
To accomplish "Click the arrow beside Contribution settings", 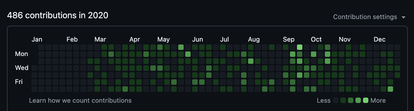I will 403,17.
